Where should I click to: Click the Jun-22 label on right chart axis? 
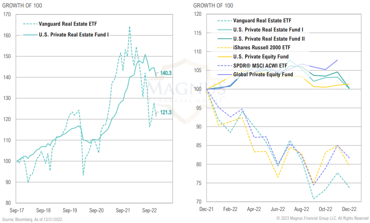click(x=278, y=209)
